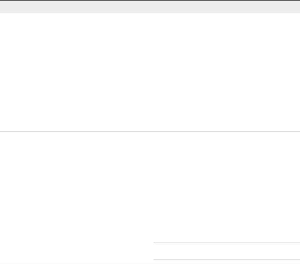This screenshot has width=300, height=264.
Task: Click the divider line between the two rows
Action: (x=150, y=131)
